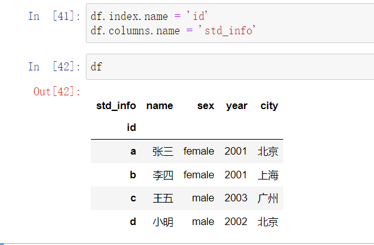The width and height of the screenshot is (374, 245).
Task: Click row index label d
Action: [x=133, y=221]
